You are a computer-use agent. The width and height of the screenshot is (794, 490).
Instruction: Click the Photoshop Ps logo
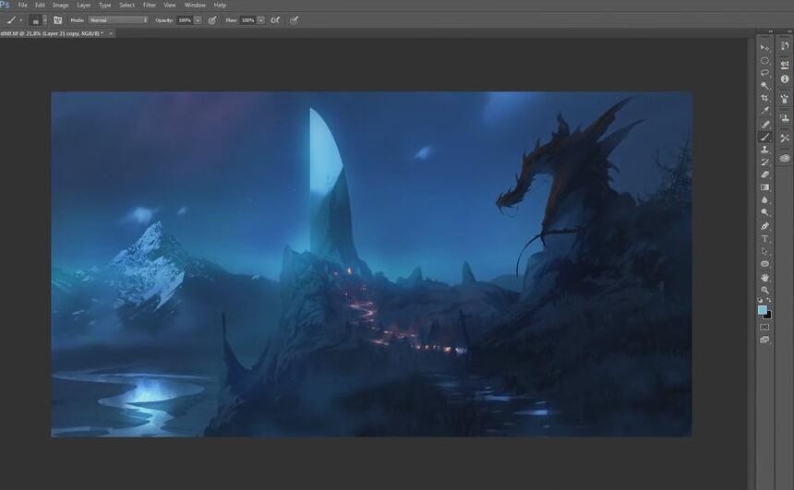tap(5, 5)
